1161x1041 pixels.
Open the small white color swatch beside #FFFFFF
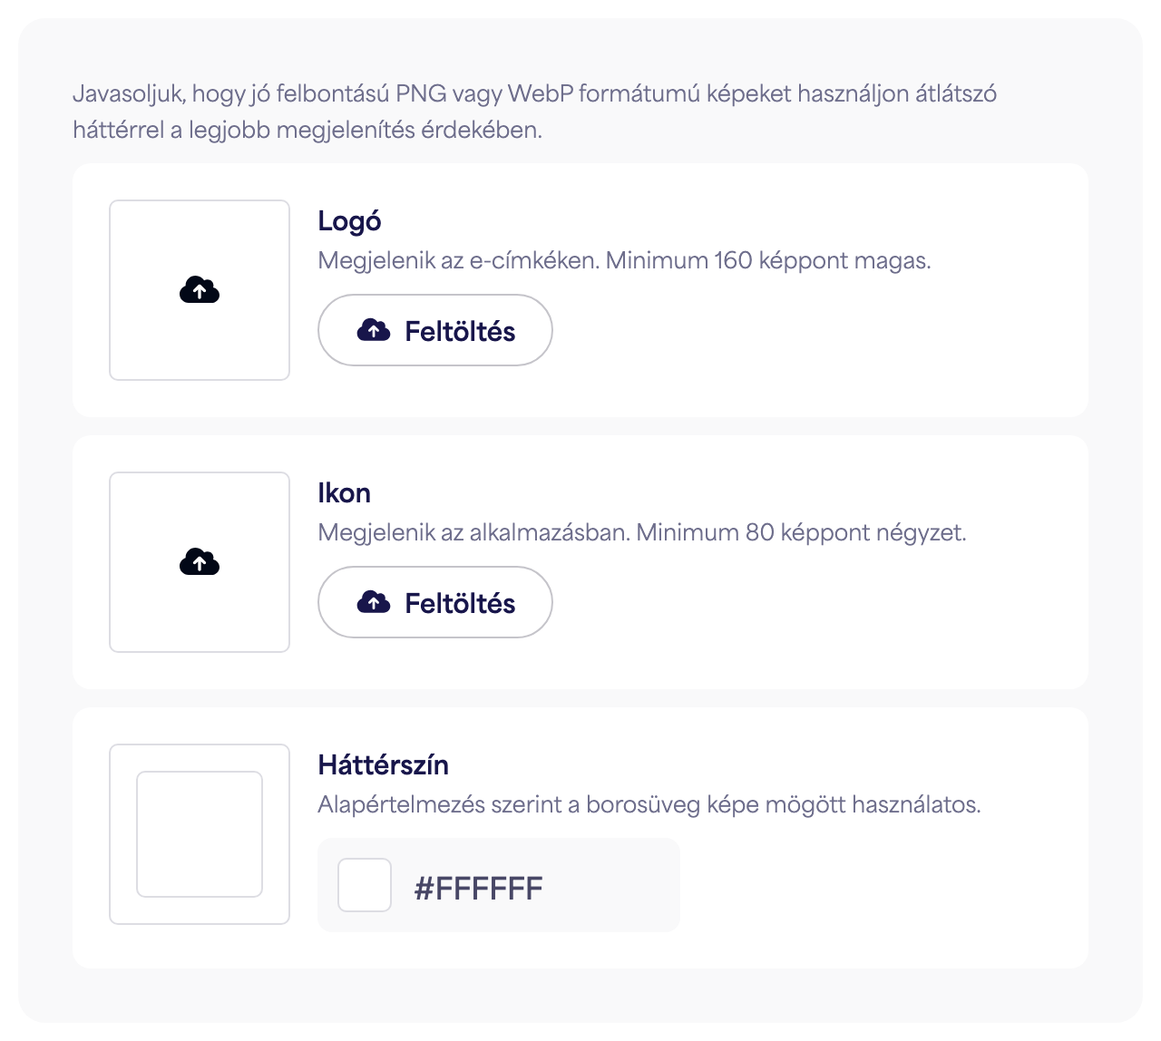pos(365,885)
